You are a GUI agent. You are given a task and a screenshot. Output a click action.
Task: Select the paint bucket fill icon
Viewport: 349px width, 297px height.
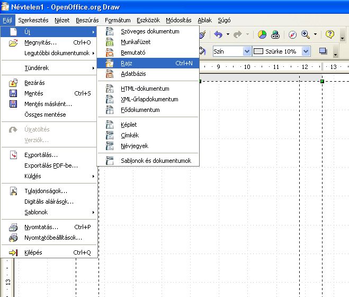[202, 51]
